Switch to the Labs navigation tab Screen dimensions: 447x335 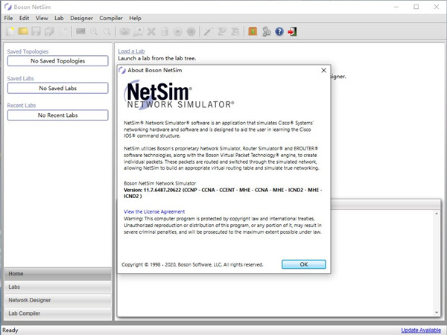(57, 287)
